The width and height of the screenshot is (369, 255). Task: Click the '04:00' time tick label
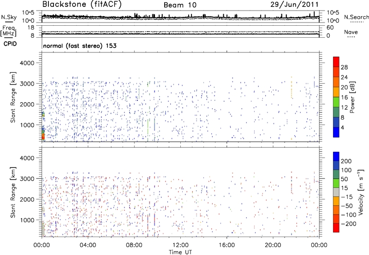click(x=88, y=245)
